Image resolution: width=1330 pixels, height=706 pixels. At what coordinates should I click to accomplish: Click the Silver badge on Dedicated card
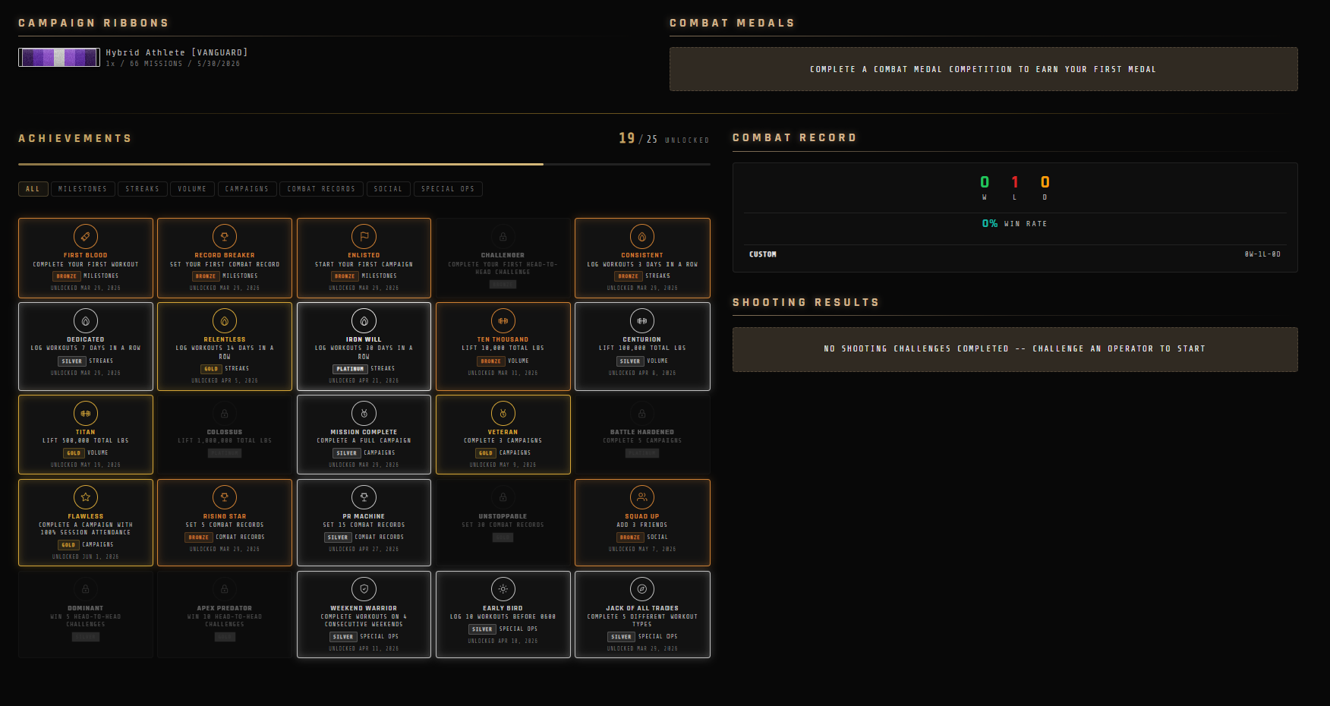pyautogui.click(x=72, y=361)
